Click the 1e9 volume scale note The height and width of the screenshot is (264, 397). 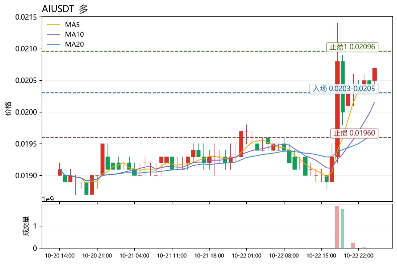pos(48,199)
